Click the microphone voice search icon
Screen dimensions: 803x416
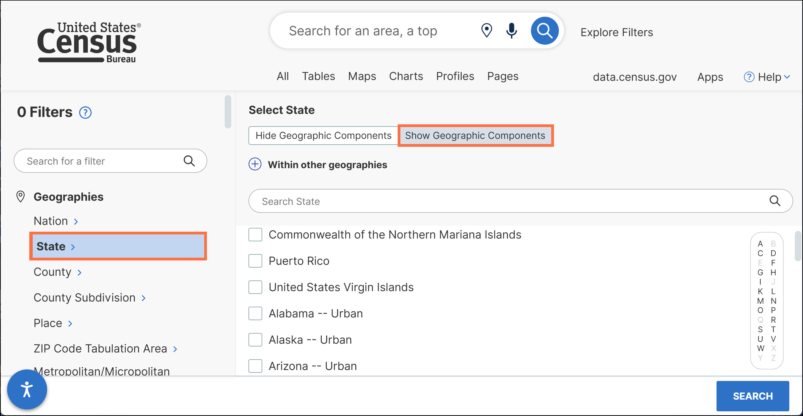pyautogui.click(x=512, y=31)
